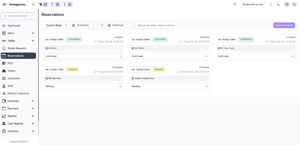
Task: Click the waiter requests icon in top bar
Action: coord(55,4)
